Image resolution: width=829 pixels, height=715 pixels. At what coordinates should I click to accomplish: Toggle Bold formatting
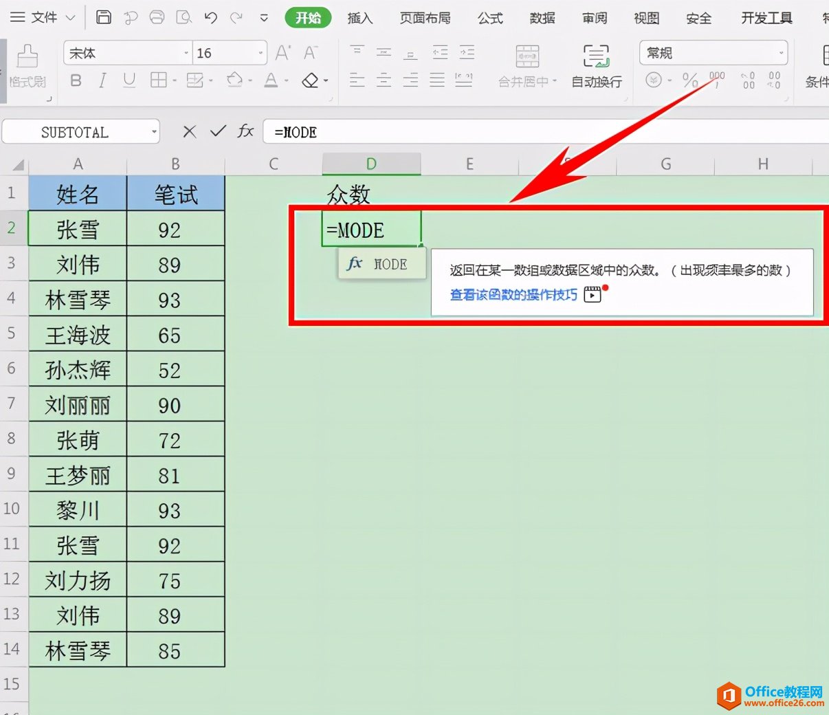coord(76,80)
